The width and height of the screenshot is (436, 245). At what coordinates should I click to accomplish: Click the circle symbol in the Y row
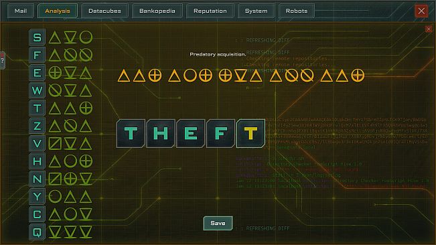[55, 197]
